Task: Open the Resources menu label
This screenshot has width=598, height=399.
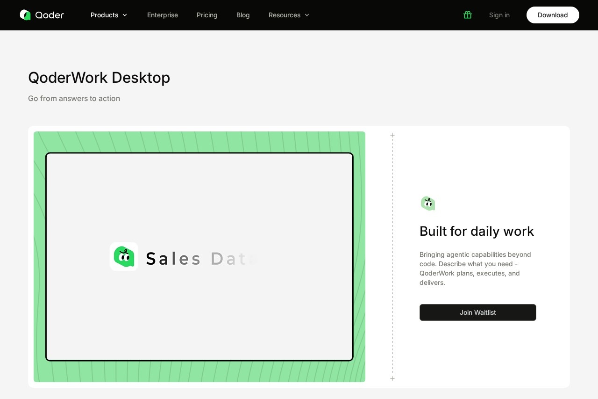Action: pyautogui.click(x=284, y=15)
